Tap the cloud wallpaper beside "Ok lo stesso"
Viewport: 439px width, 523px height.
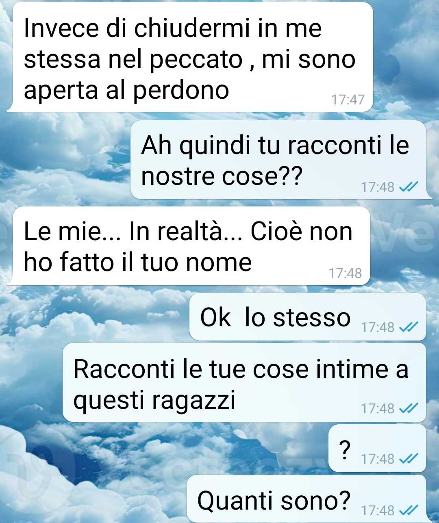[93, 317]
